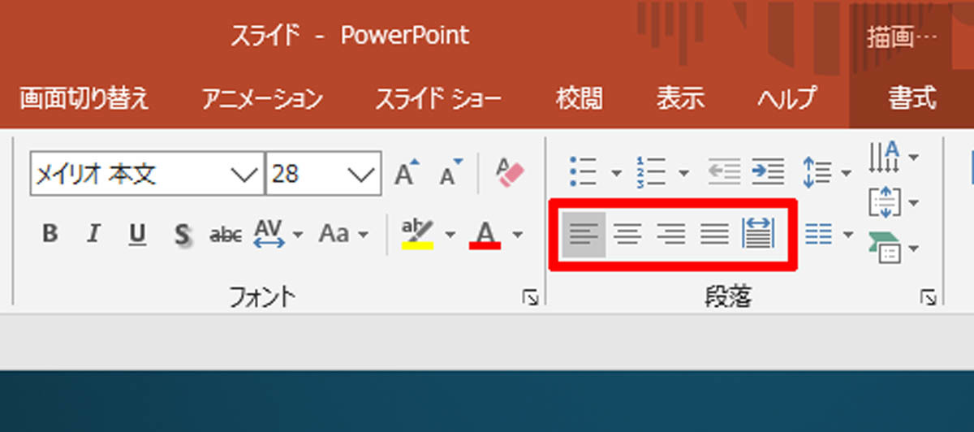Apply yellow text highlight color
The image size is (974, 432).
coord(419,235)
